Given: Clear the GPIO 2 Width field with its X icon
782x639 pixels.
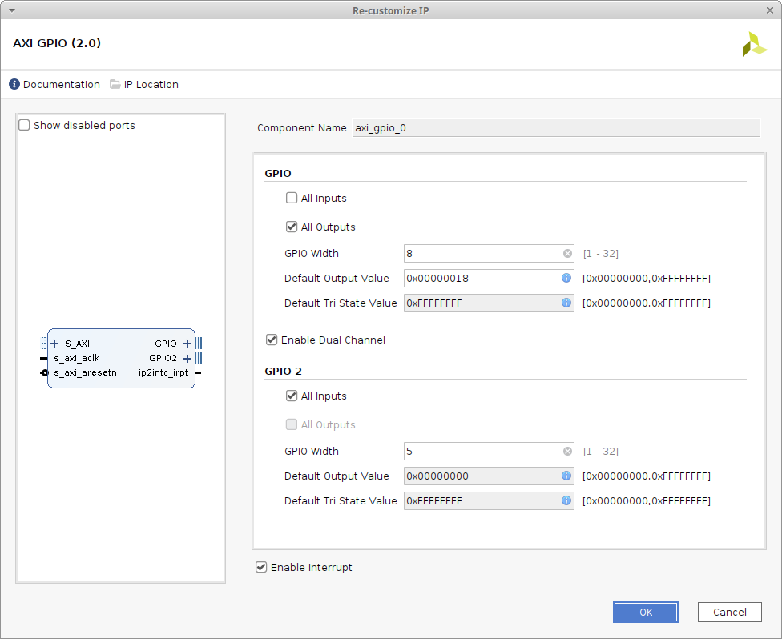Looking at the screenshot, I should point(567,451).
